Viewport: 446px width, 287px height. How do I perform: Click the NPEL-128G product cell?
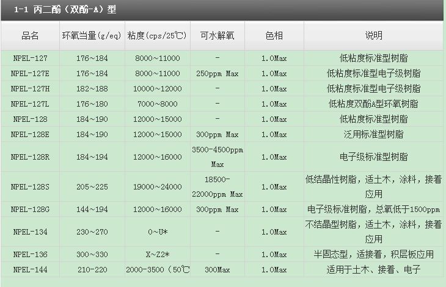[x=30, y=210]
